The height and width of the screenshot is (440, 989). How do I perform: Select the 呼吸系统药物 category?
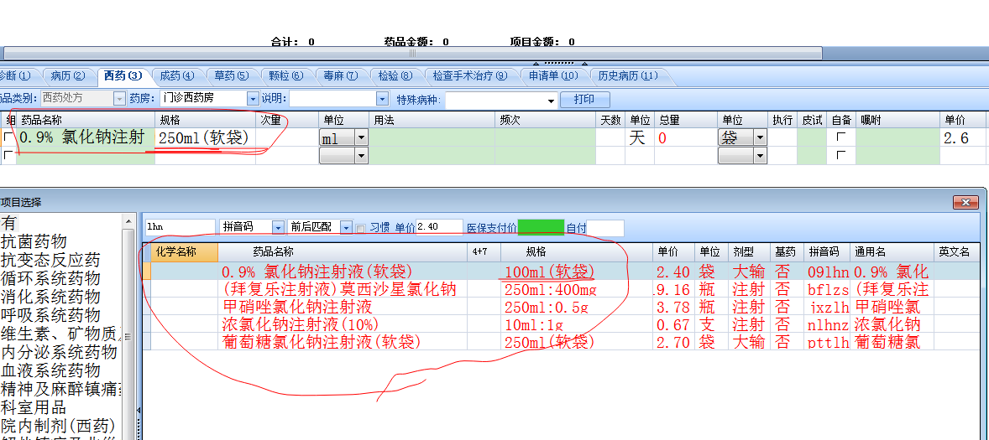tap(50, 314)
